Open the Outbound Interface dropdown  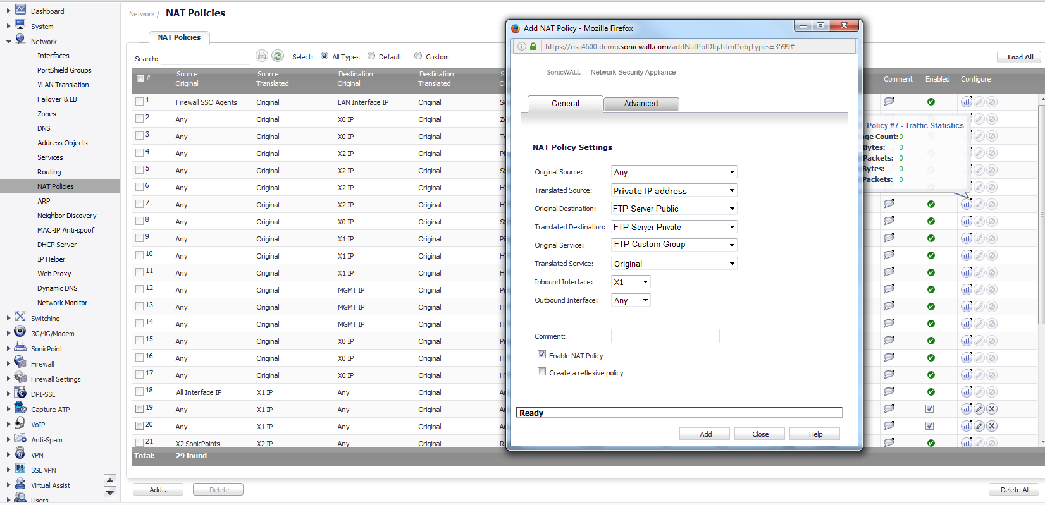pyautogui.click(x=631, y=300)
